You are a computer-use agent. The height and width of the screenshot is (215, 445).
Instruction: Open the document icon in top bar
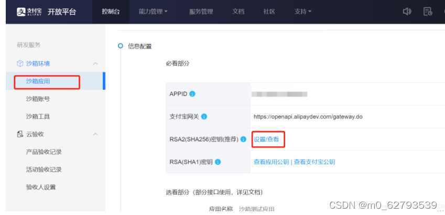[x=428, y=12]
